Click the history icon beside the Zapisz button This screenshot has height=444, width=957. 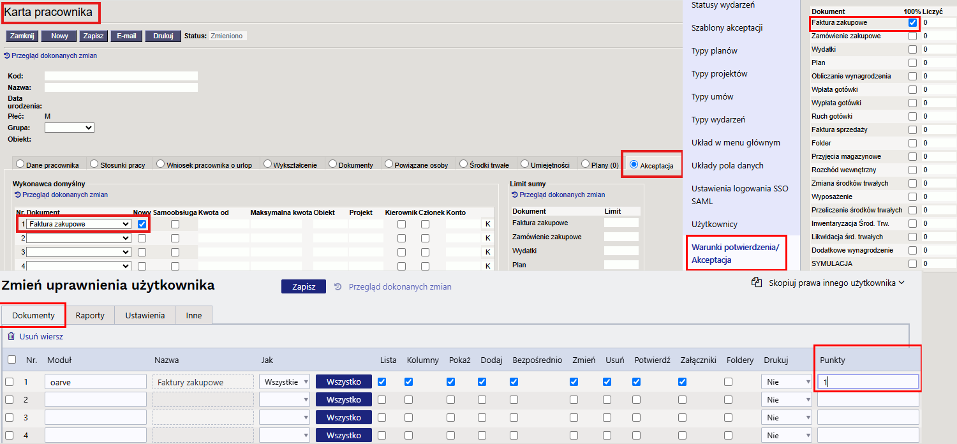[338, 286]
